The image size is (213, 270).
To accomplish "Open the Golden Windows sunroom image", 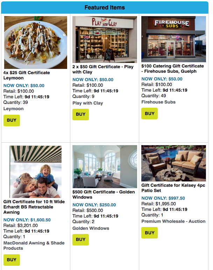I will pos(105,166).
